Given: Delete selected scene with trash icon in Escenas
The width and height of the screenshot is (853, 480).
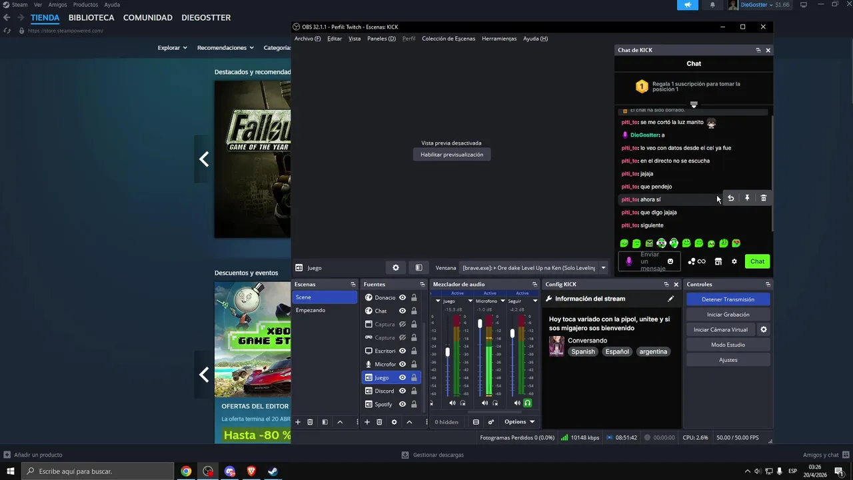Looking at the screenshot, I should pyautogui.click(x=310, y=422).
